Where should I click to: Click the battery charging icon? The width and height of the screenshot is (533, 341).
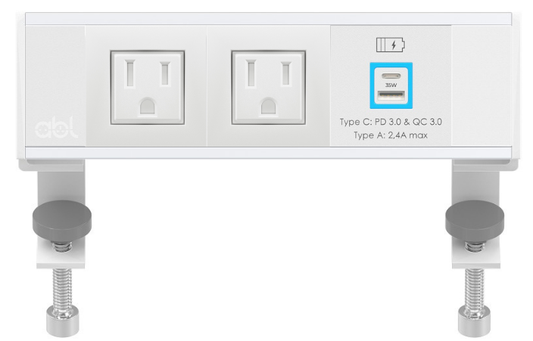[391, 45]
